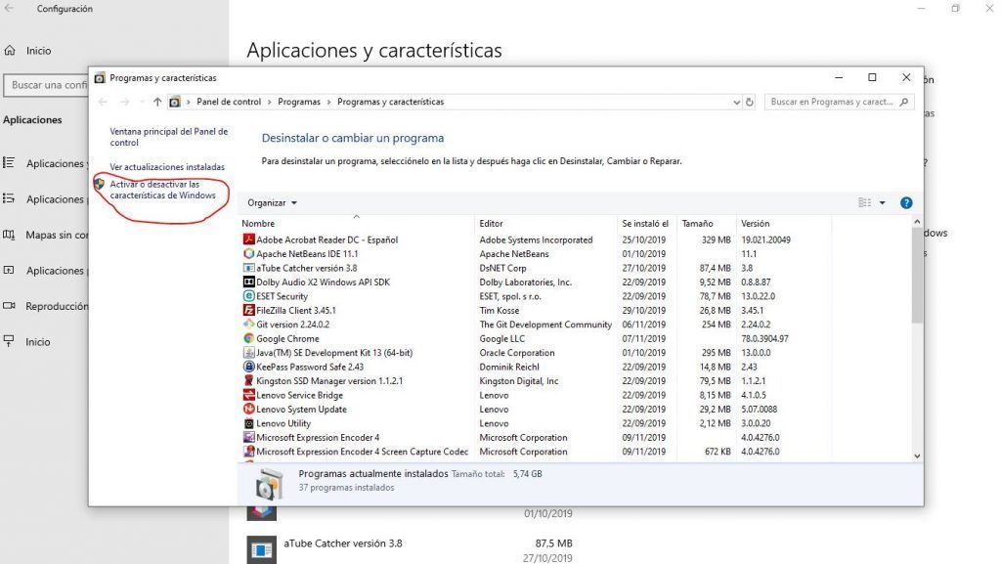The height and width of the screenshot is (564, 1001).
Task: Click Panel de control in breadcrumb
Action: pos(229,102)
